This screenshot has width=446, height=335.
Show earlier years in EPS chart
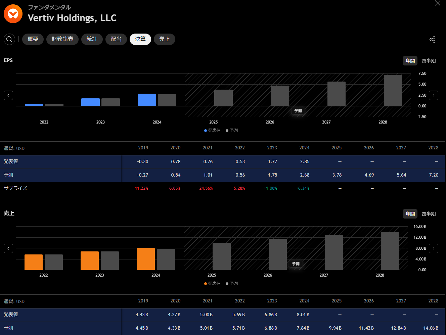click(8, 95)
